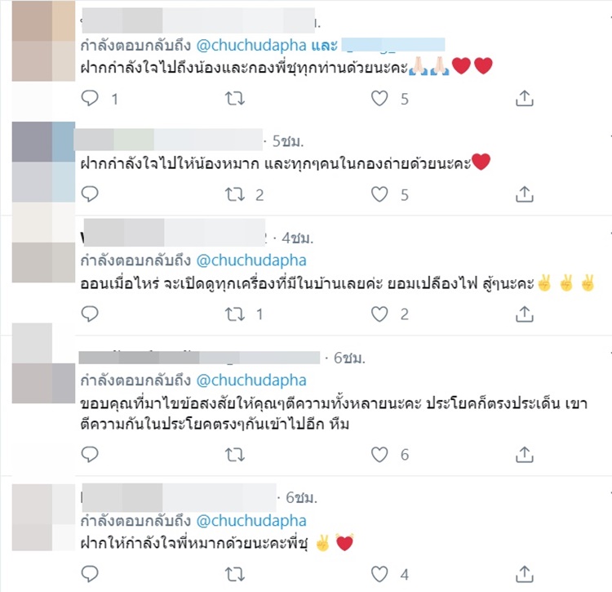Open @chuchudapha mention in the 4ชม. tweet

[x=251, y=260]
